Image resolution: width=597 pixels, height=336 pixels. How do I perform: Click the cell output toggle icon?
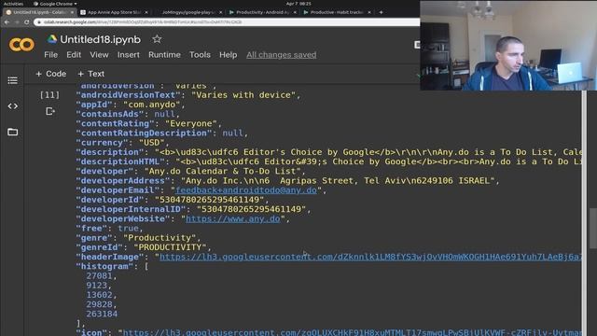click(49, 111)
